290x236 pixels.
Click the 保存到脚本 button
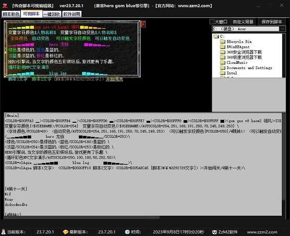[x=272, y=22]
